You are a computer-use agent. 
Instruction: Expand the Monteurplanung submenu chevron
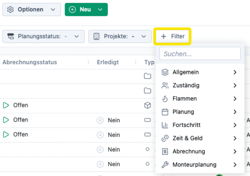coord(235,164)
